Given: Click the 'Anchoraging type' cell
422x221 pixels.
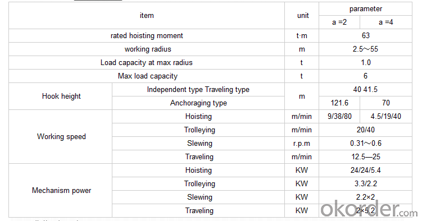Looking at the screenshot, I should [x=198, y=103].
